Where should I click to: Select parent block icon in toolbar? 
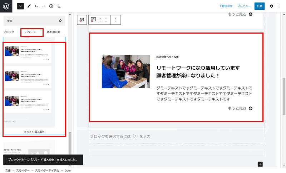82,20
